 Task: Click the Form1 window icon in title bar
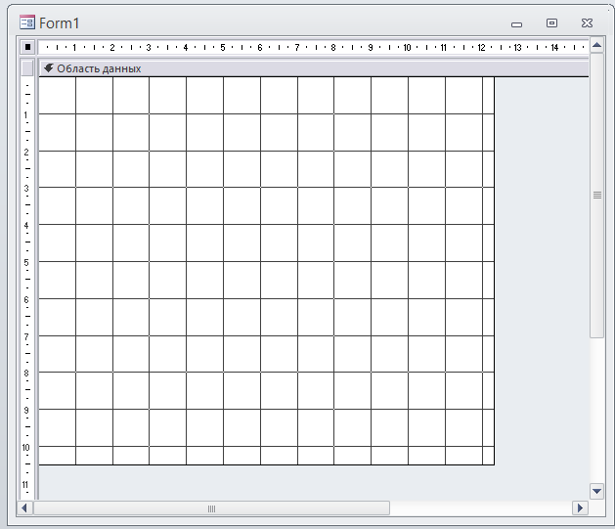pos(27,22)
